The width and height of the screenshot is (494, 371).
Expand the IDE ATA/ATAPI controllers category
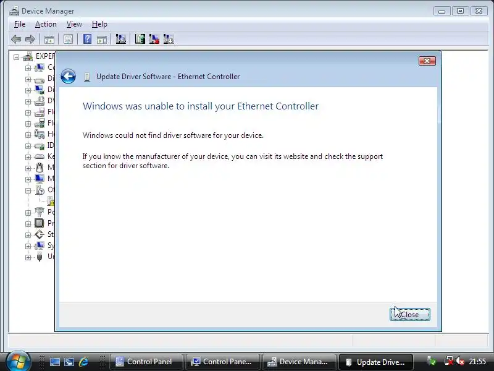[28, 146]
